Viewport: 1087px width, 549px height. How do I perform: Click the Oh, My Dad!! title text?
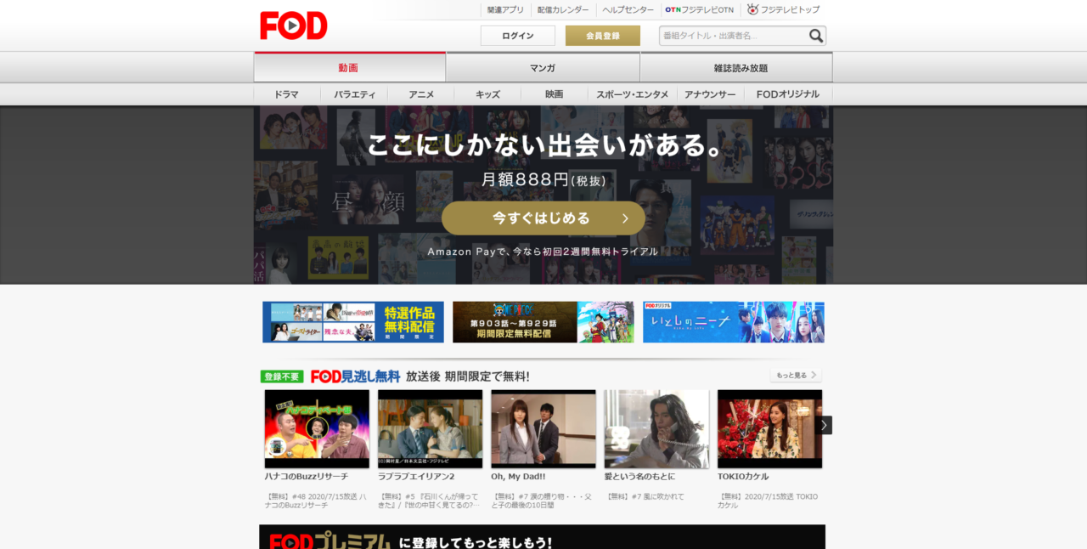click(518, 477)
